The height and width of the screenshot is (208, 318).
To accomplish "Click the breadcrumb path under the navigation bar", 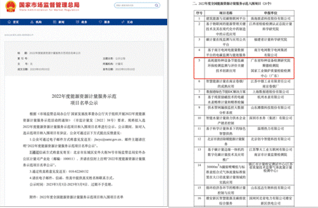I will (x=19, y=35).
